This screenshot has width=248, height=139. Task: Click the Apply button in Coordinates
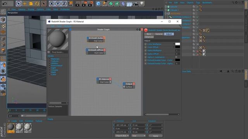(155, 136)
